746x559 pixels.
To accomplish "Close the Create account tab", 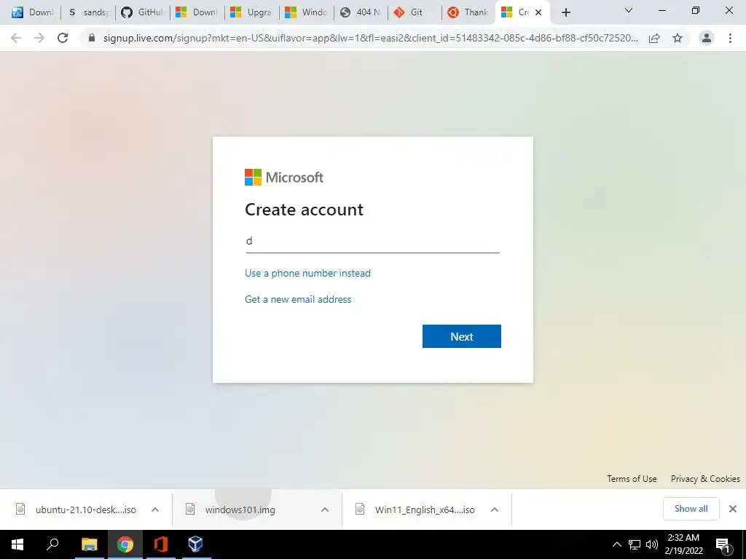I will point(538,12).
